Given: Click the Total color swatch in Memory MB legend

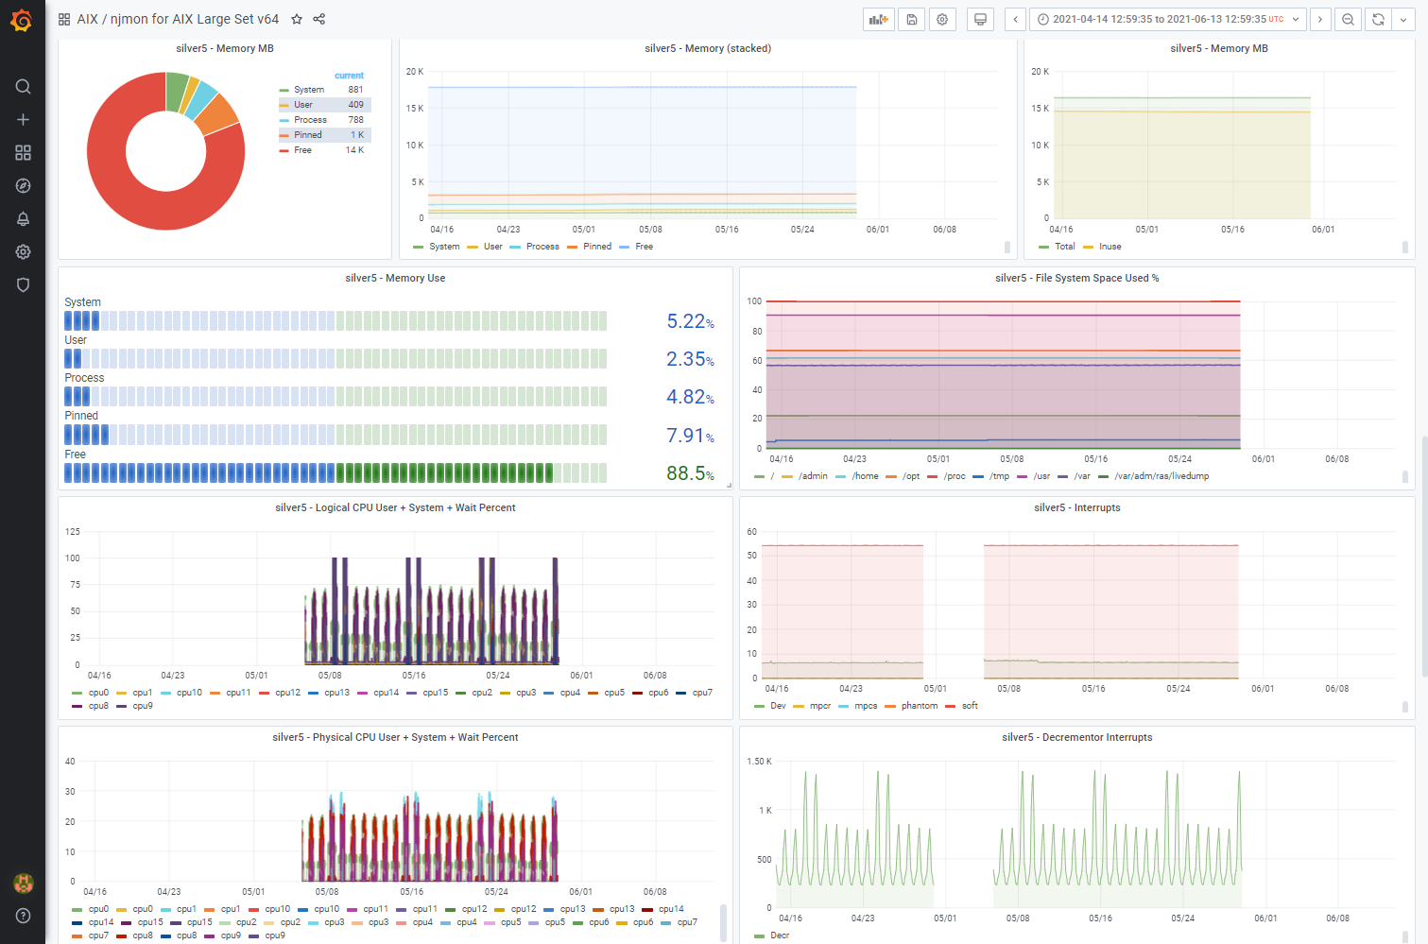Looking at the screenshot, I should [x=1044, y=247].
